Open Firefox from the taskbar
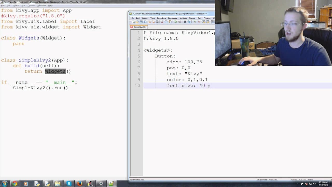This screenshot has height=187, width=332. tap(80, 184)
